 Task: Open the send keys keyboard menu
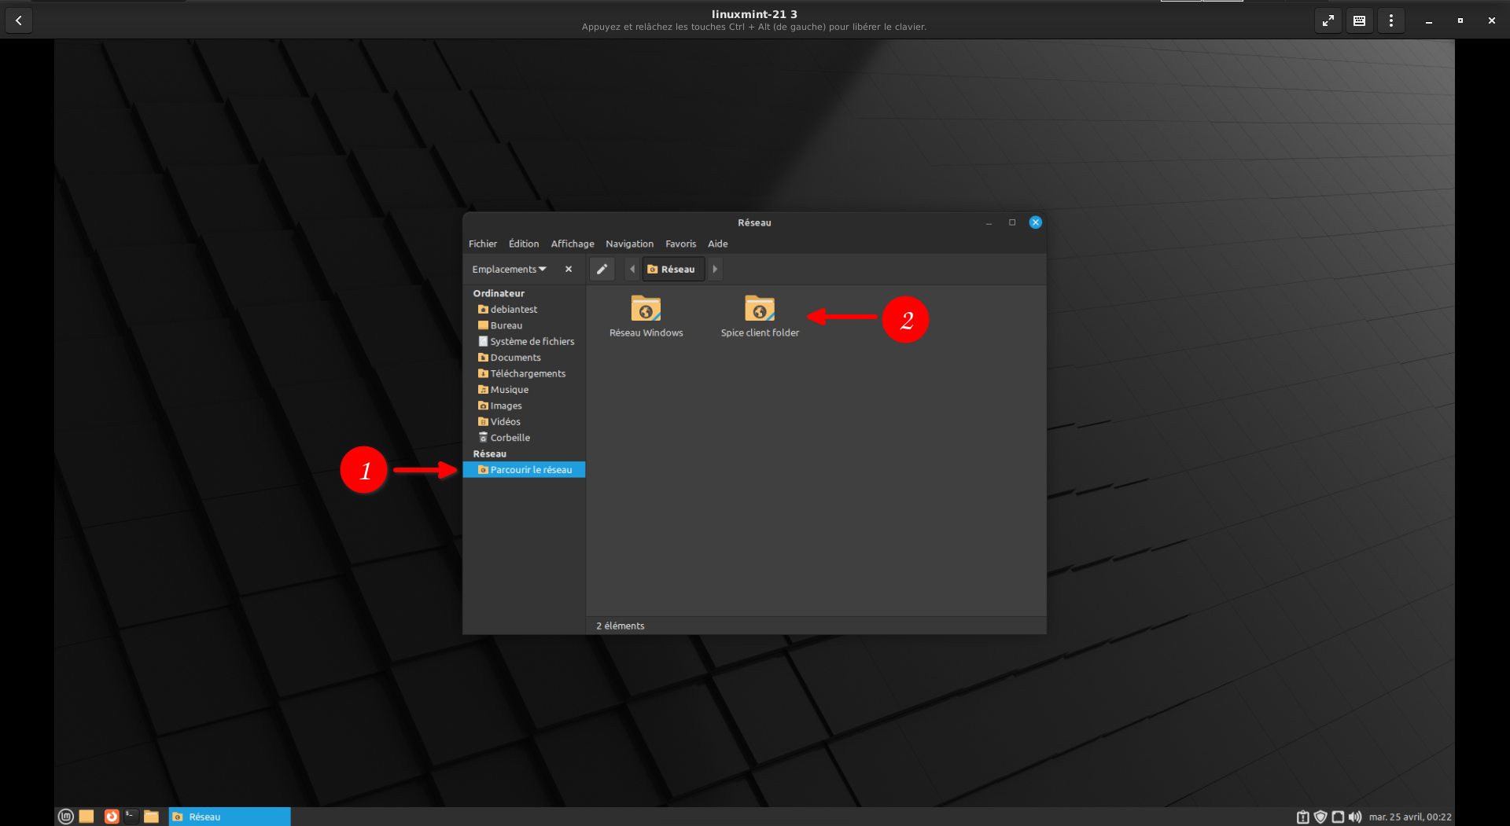tap(1360, 21)
